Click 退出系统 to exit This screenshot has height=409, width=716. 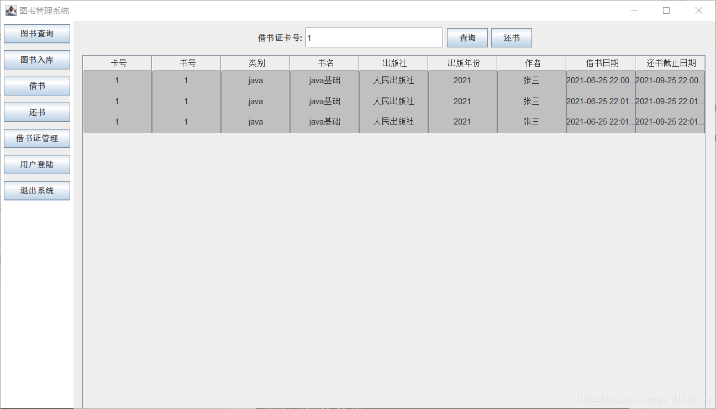click(x=36, y=190)
